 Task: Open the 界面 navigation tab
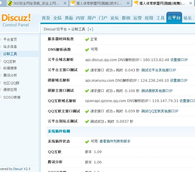click(x=69, y=18)
